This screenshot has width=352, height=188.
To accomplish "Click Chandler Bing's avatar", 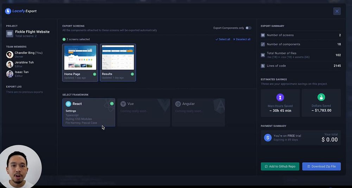I will (10, 55).
